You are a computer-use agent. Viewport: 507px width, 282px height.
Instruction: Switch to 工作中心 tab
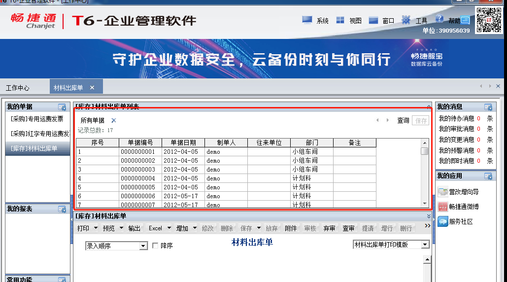click(17, 88)
